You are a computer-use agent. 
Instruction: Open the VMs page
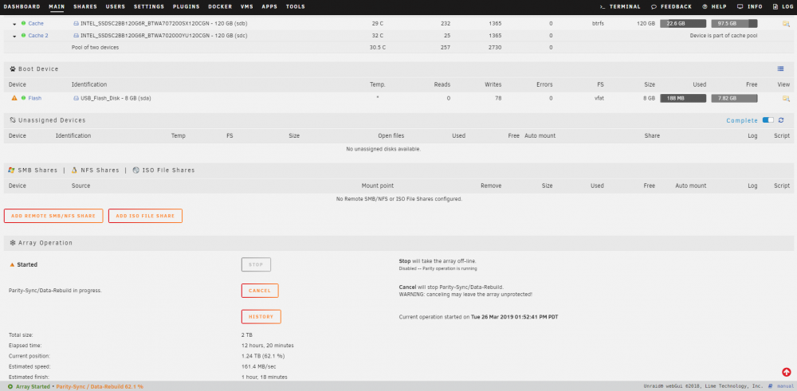[x=247, y=6]
